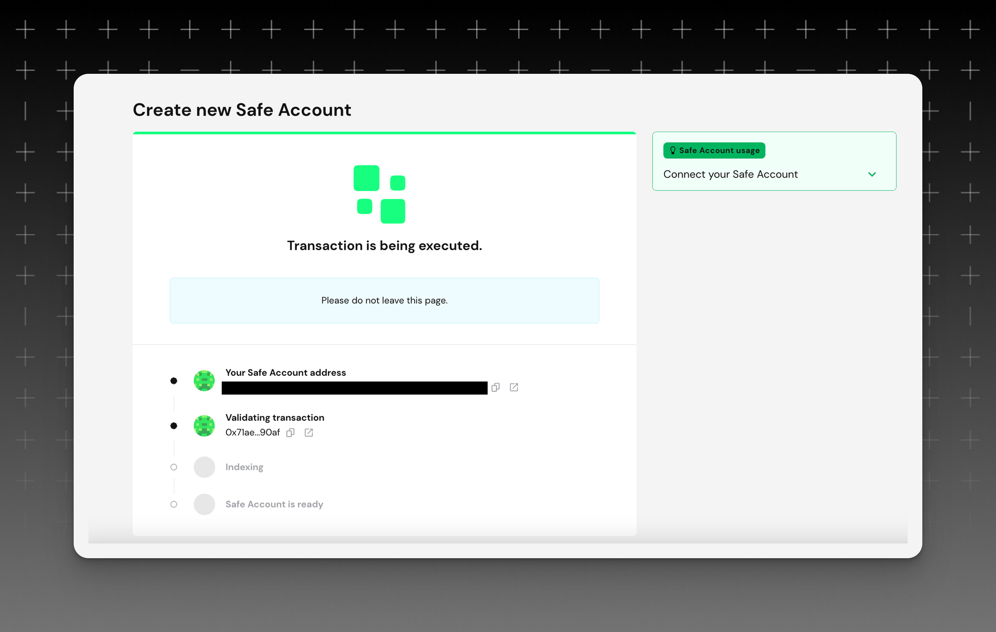Screen dimensions: 996x632
Task: Copy the Safe Account address
Action: (x=495, y=387)
